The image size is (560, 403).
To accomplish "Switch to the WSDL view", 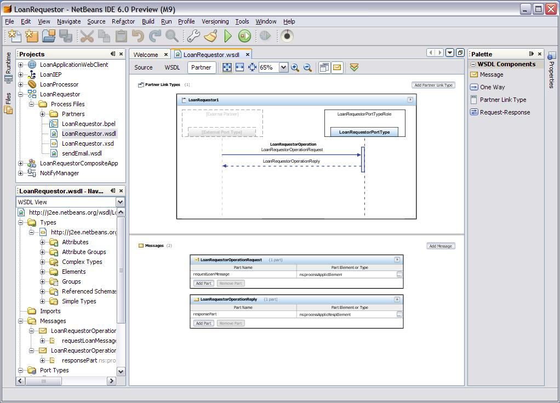I will tap(172, 67).
